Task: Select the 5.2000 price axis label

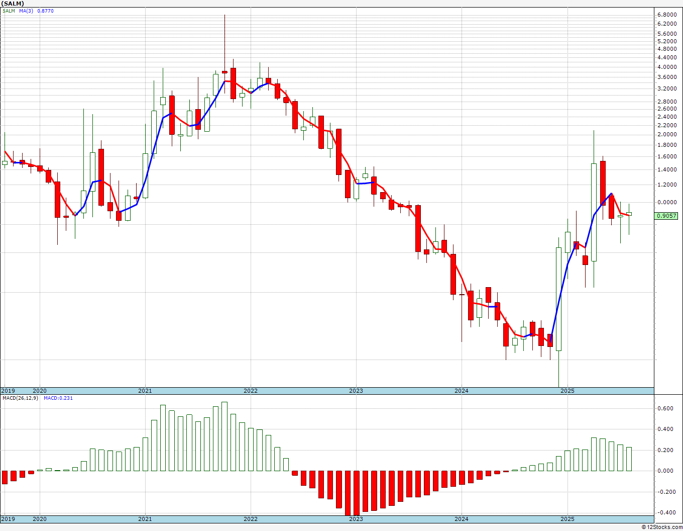Action: (666, 41)
